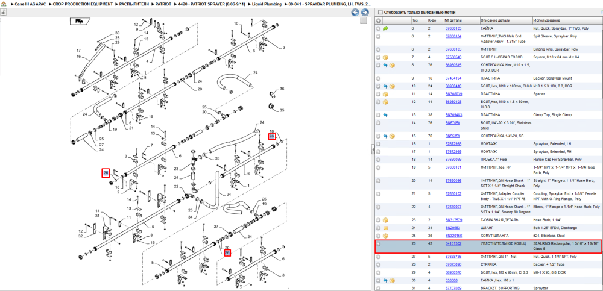Image resolution: width=603 pixels, height=291 pixels.
Task: Click blue replace arrow for part 353308
Action: click(x=386, y=280)
